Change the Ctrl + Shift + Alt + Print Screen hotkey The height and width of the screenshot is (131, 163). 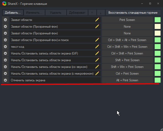(127, 40)
